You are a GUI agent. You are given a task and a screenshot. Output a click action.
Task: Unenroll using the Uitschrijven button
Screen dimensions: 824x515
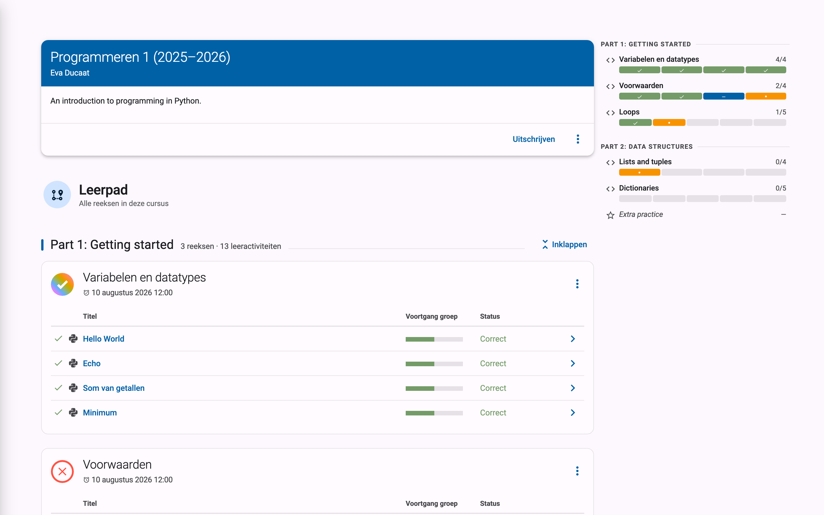[534, 139]
